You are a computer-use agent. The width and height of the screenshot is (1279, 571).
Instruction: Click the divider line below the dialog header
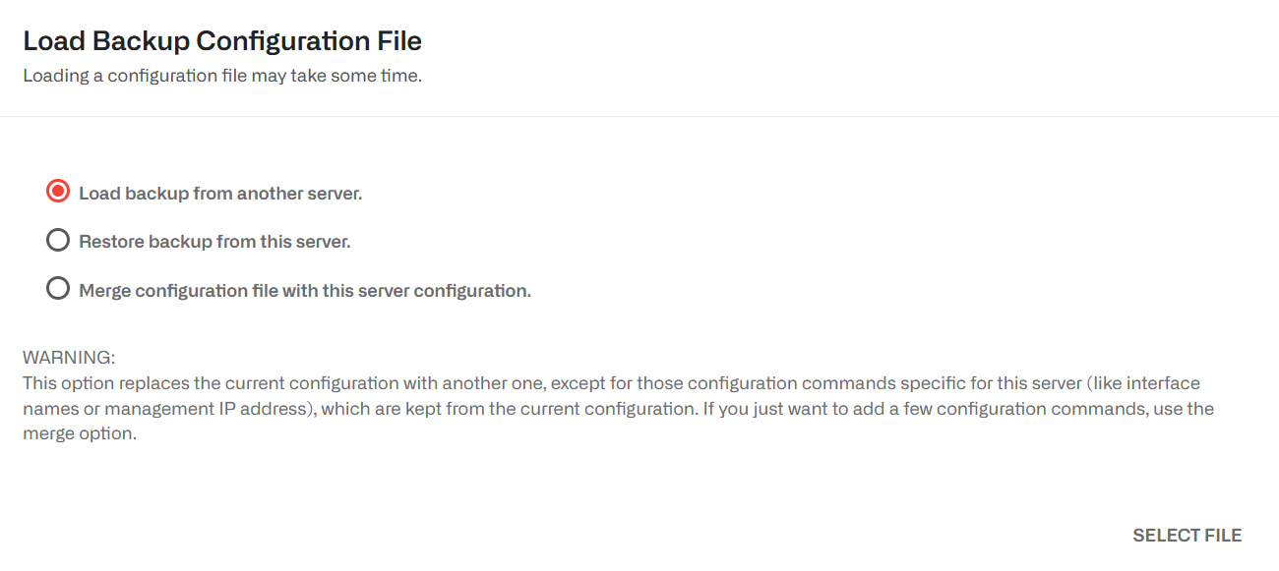(x=639, y=115)
